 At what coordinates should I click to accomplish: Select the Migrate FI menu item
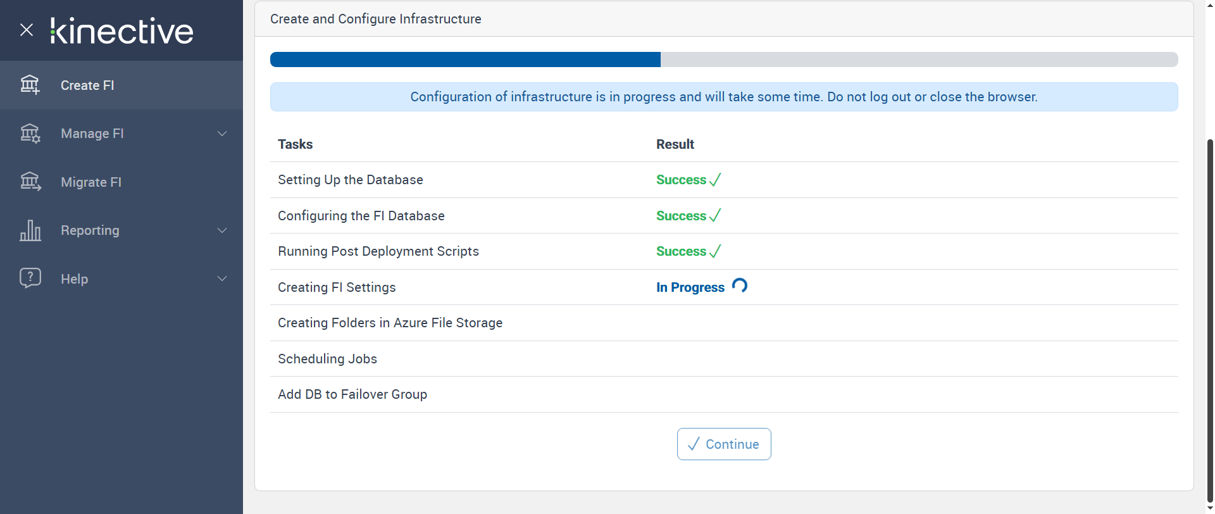pyautogui.click(x=91, y=182)
